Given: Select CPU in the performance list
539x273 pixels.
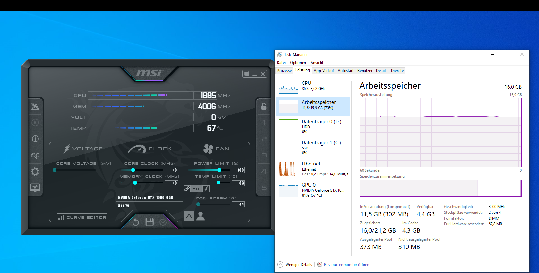Looking at the screenshot, I should (x=313, y=87).
